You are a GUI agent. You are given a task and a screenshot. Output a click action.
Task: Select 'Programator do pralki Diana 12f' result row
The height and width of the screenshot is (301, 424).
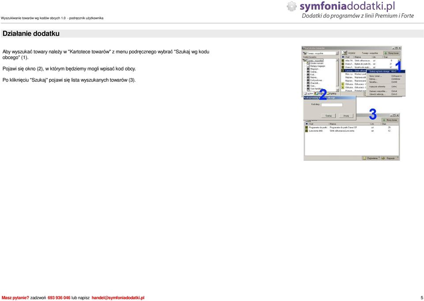351,127
